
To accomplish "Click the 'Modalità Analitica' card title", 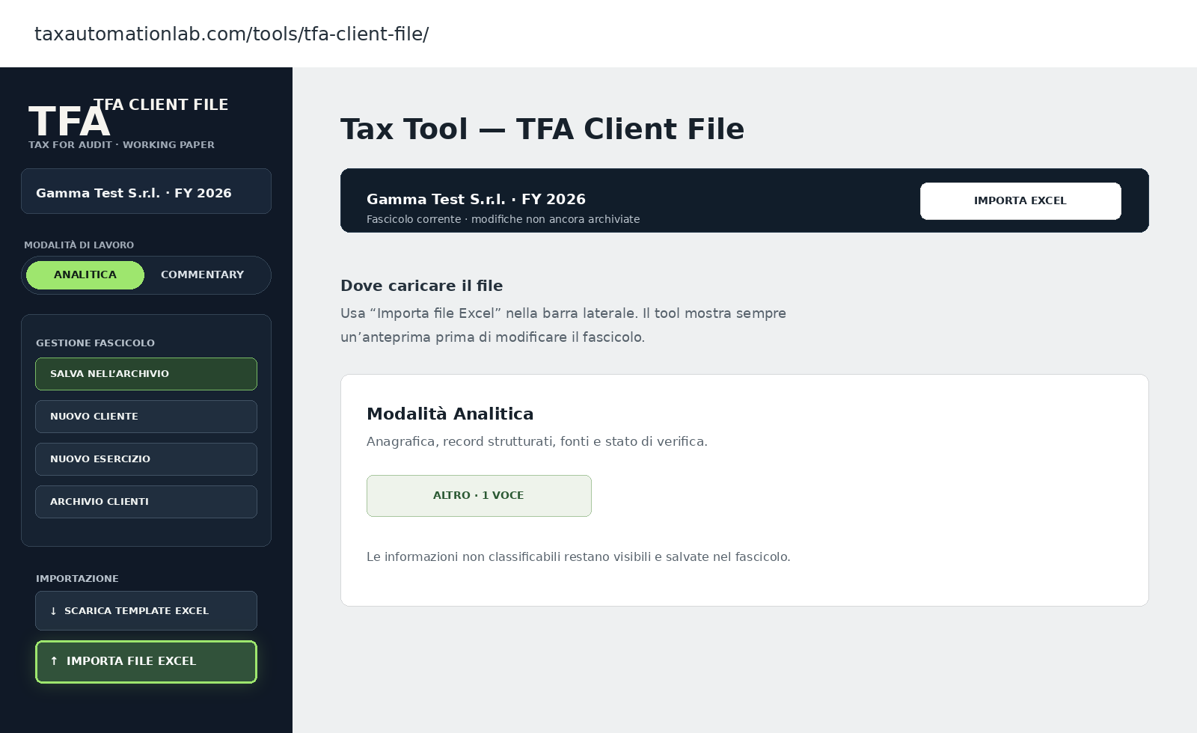I will (x=450, y=414).
